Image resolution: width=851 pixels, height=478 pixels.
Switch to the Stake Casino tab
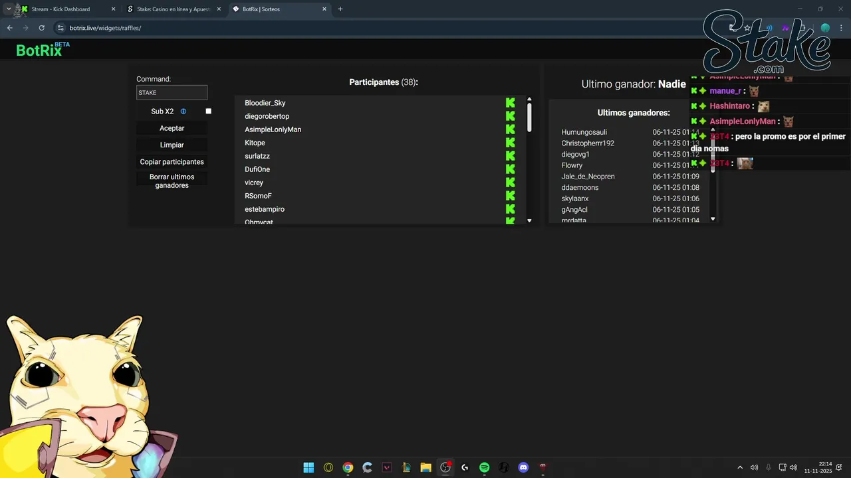pyautogui.click(x=174, y=9)
